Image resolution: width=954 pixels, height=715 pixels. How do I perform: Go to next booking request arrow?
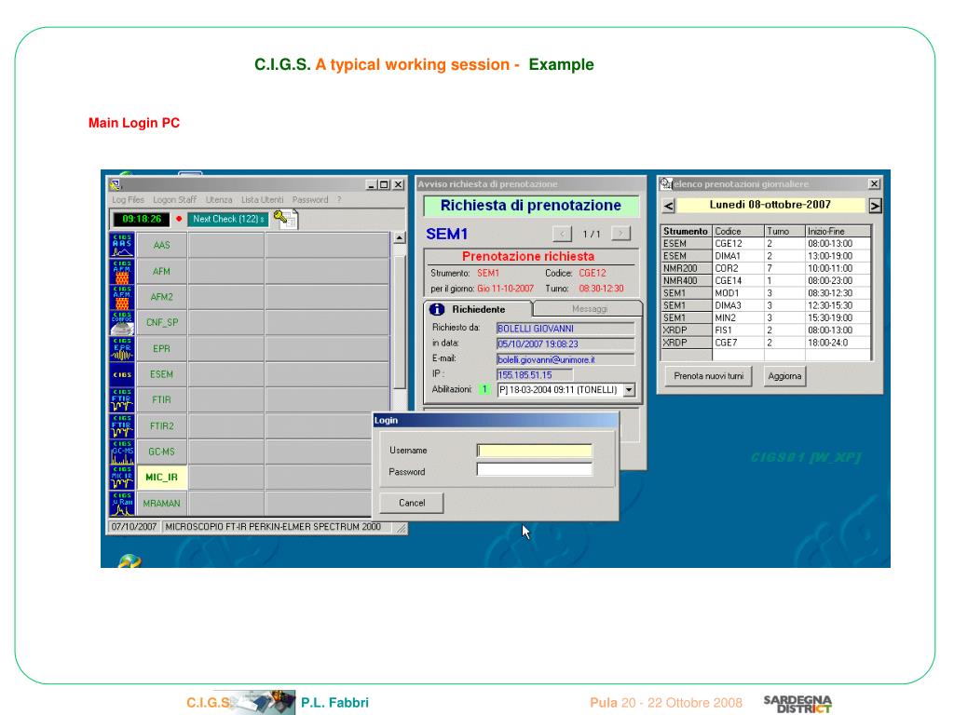(620, 234)
